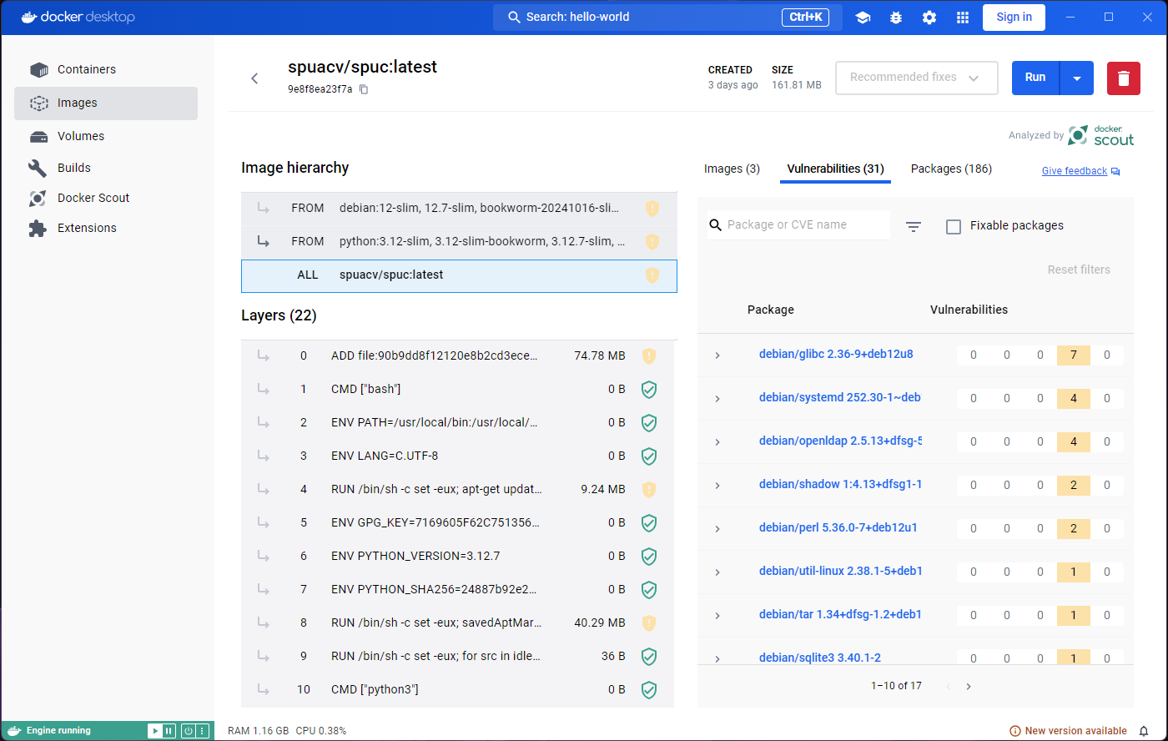Screen dimensions: 1168x741
Task: Select layer 3 ENV LANG=C.UTF-8 row
Action: 457,456
